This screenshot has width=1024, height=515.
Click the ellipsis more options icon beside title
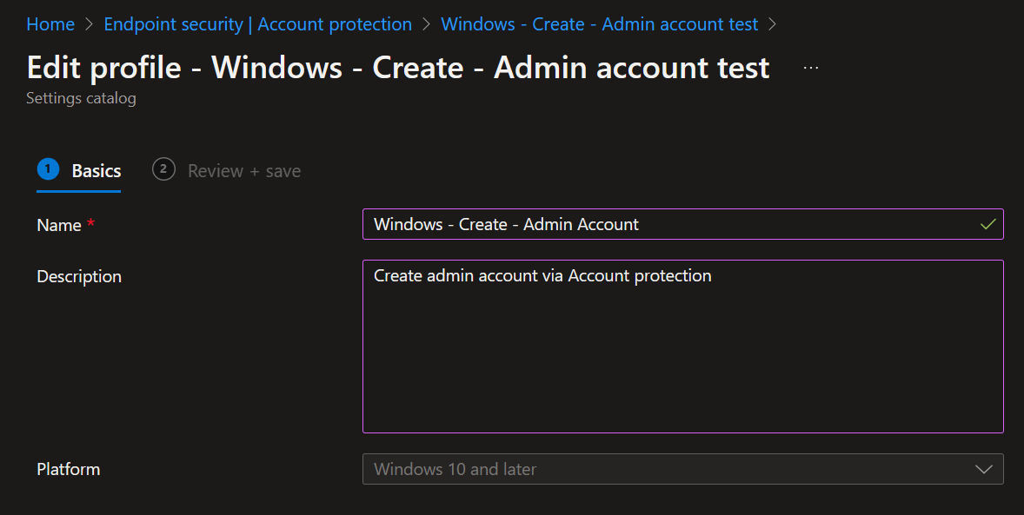[x=811, y=68]
